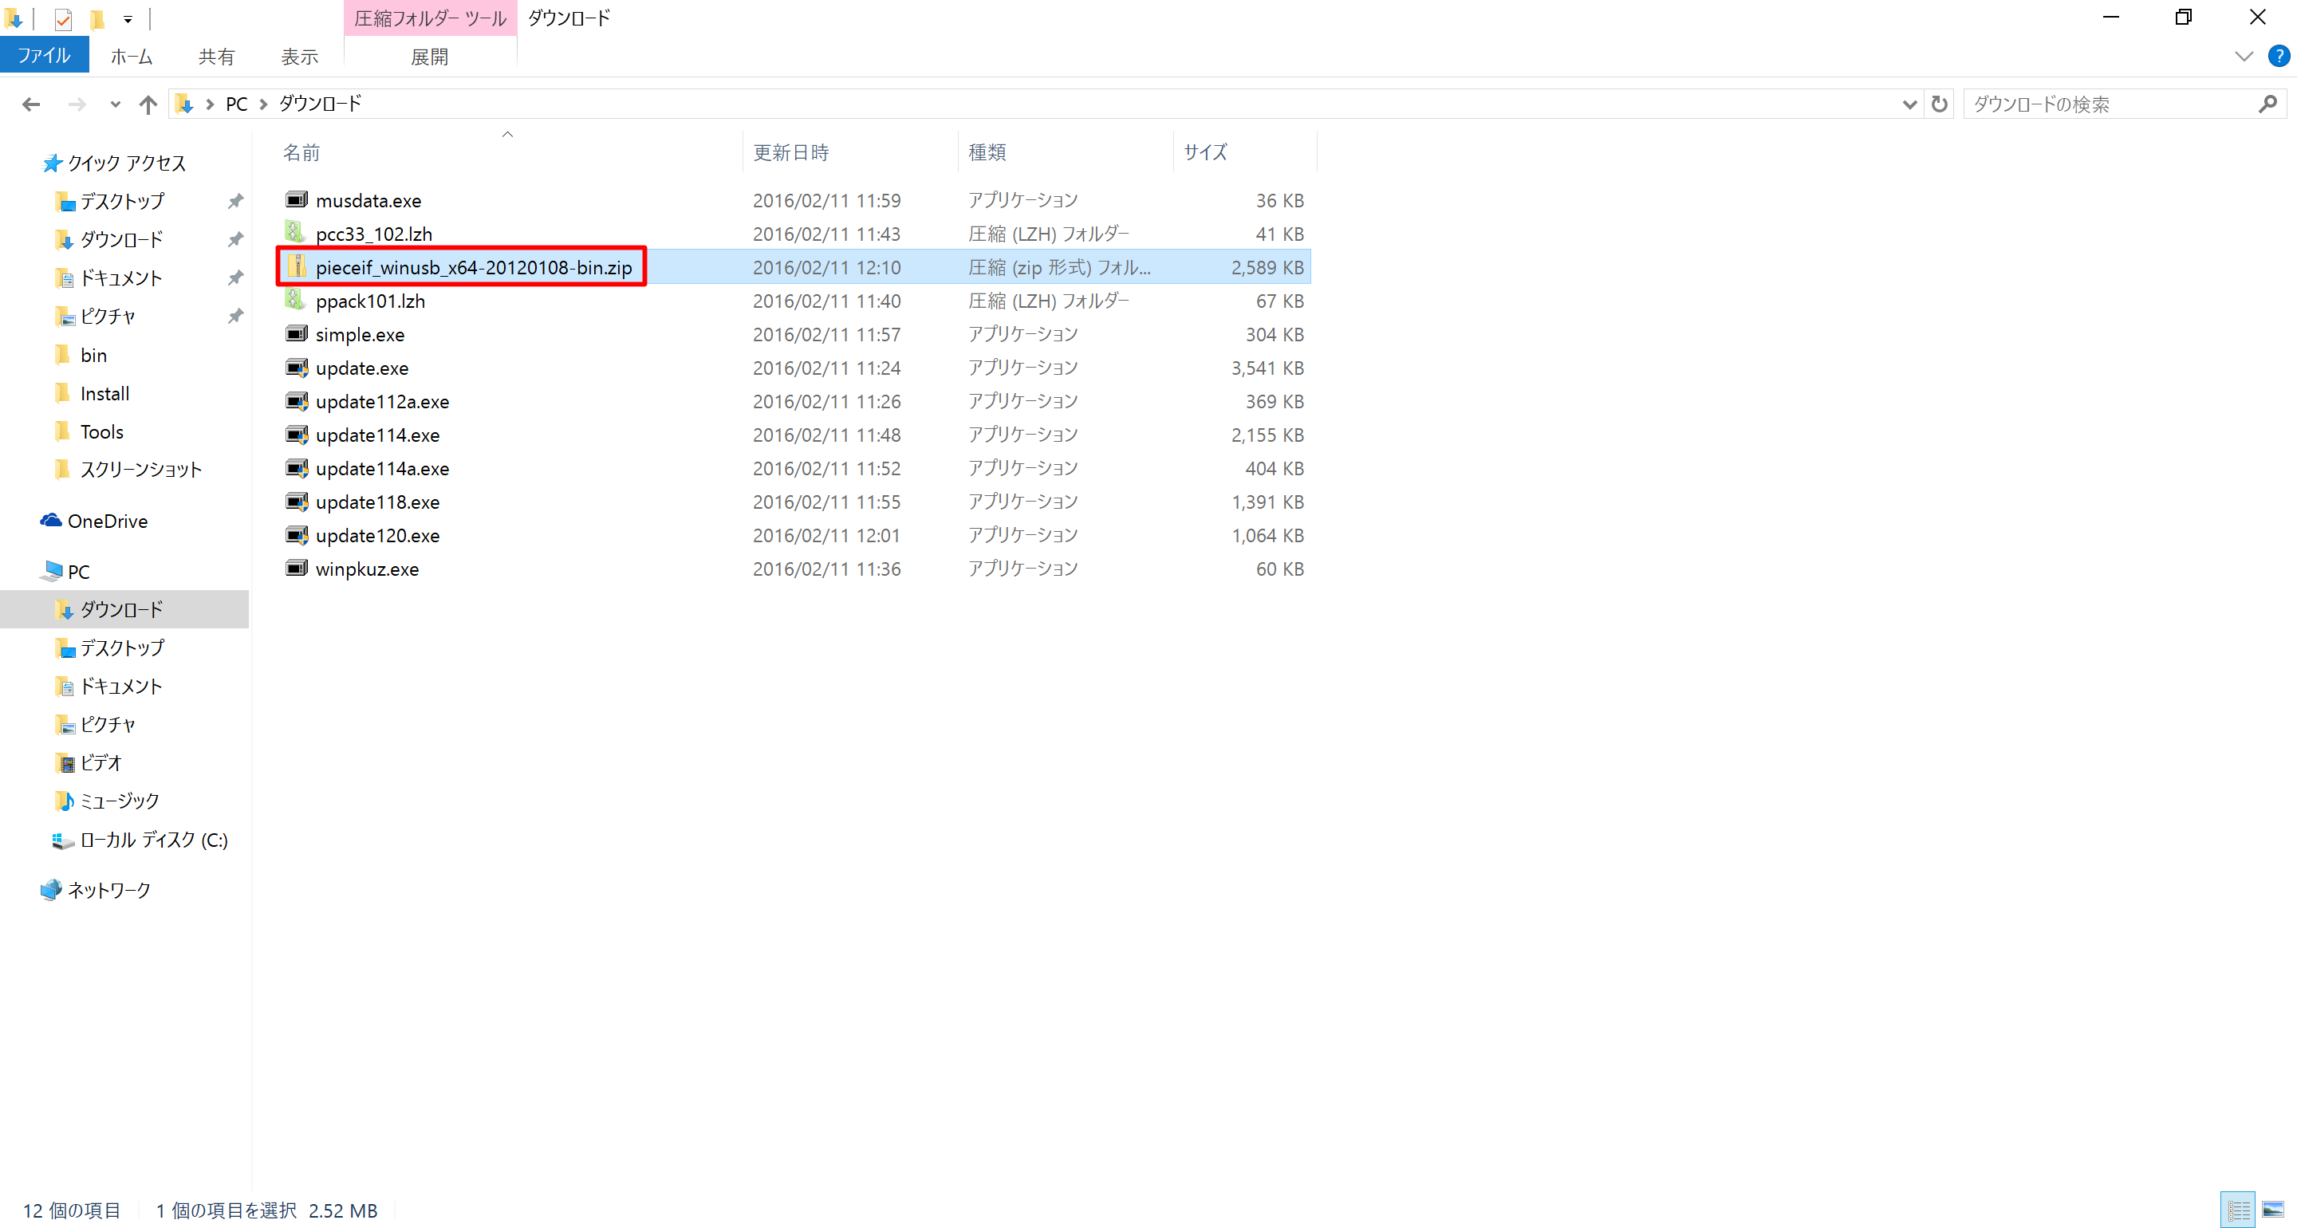Viewport: 2297px width, 1228px height.
Task: Open ミュージック under PC
Action: (120, 801)
